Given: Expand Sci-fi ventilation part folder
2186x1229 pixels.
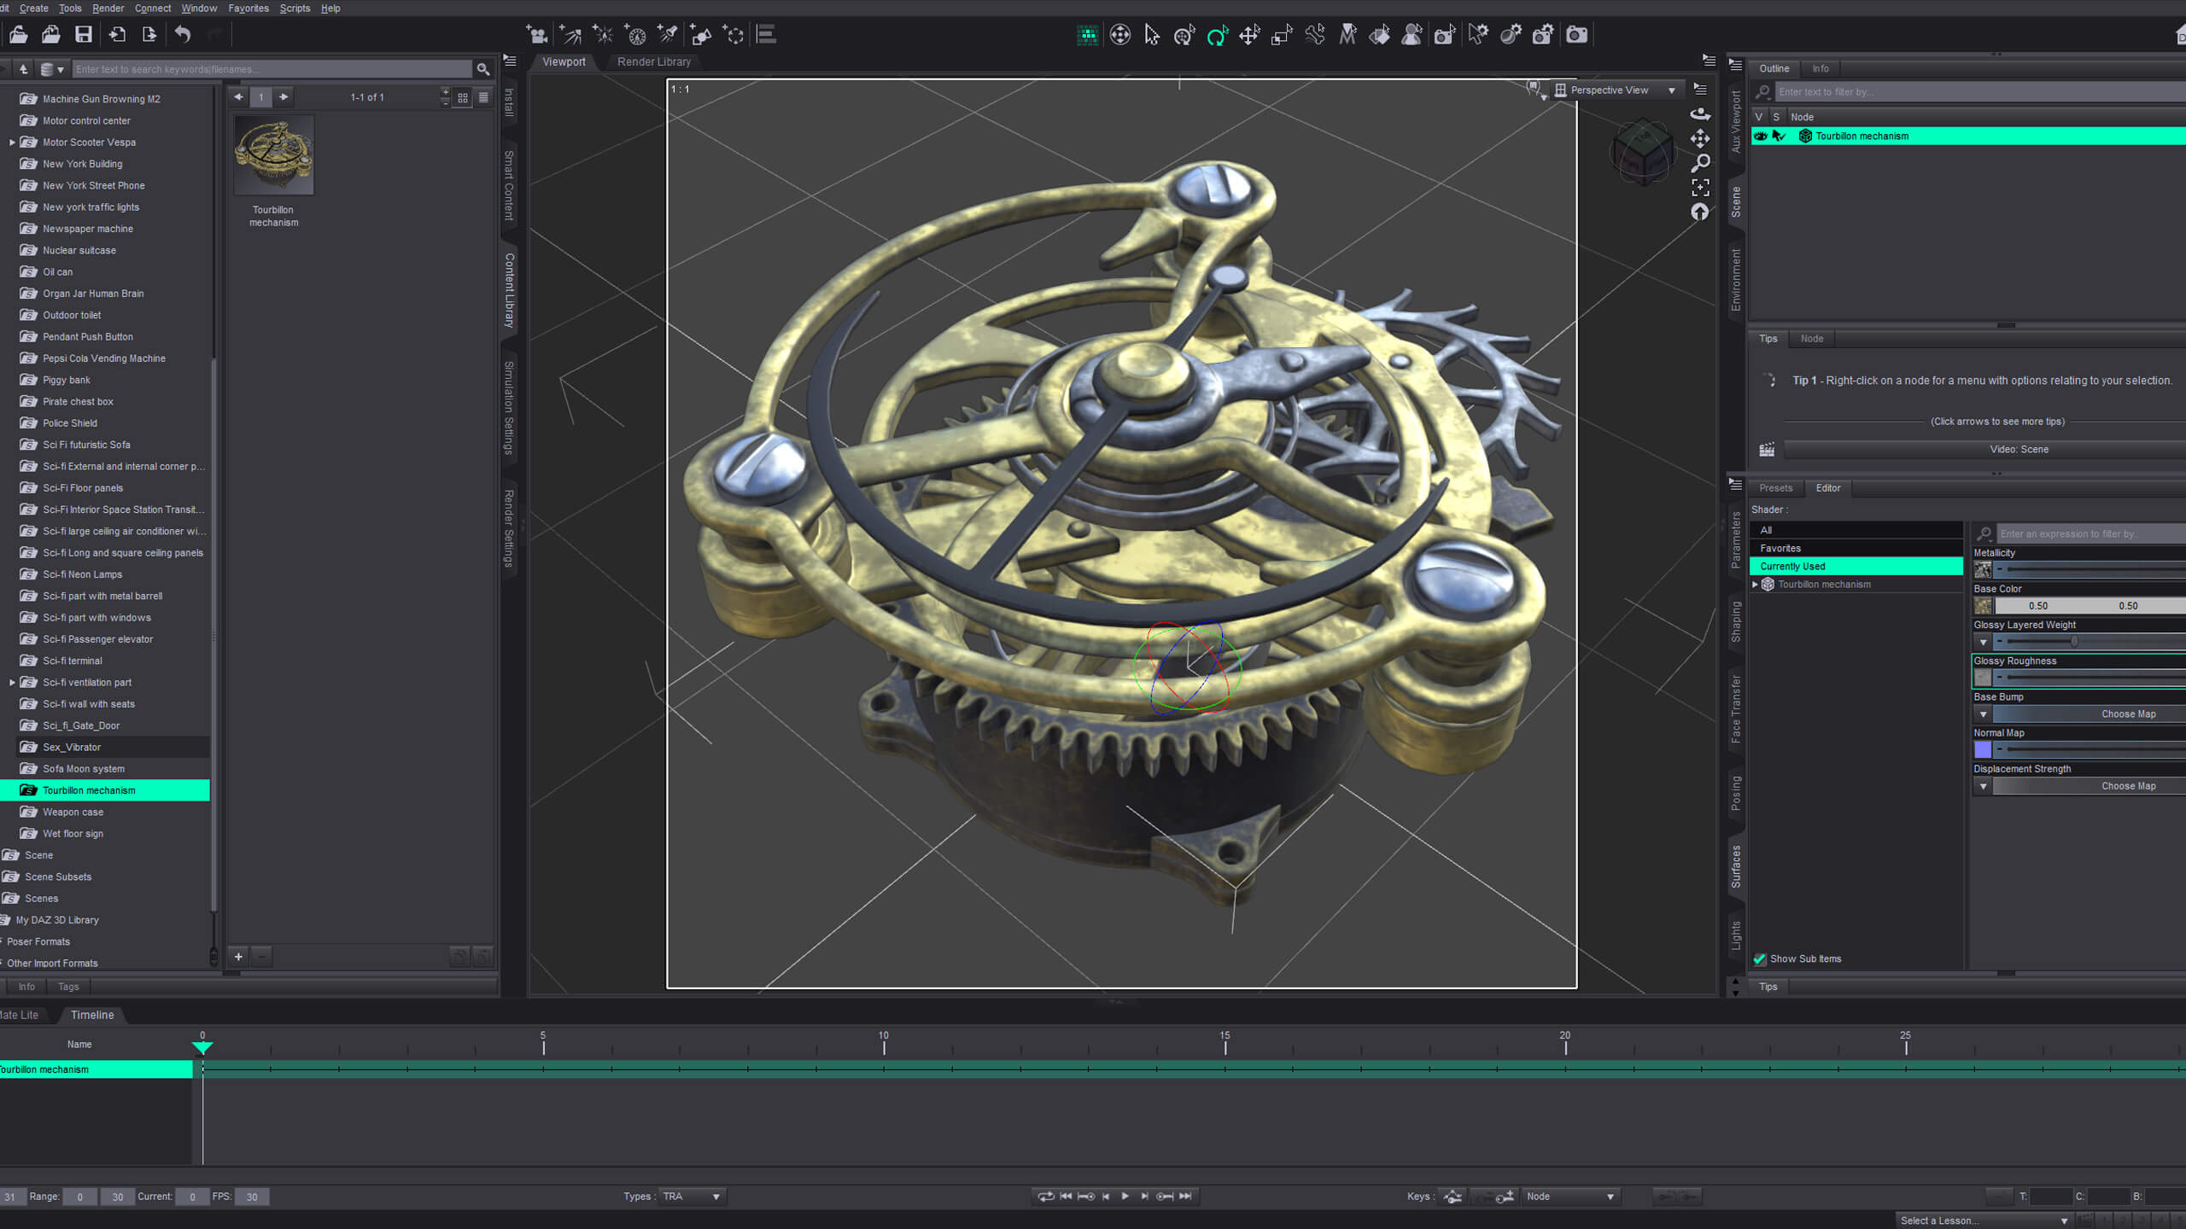Looking at the screenshot, I should (x=12, y=683).
